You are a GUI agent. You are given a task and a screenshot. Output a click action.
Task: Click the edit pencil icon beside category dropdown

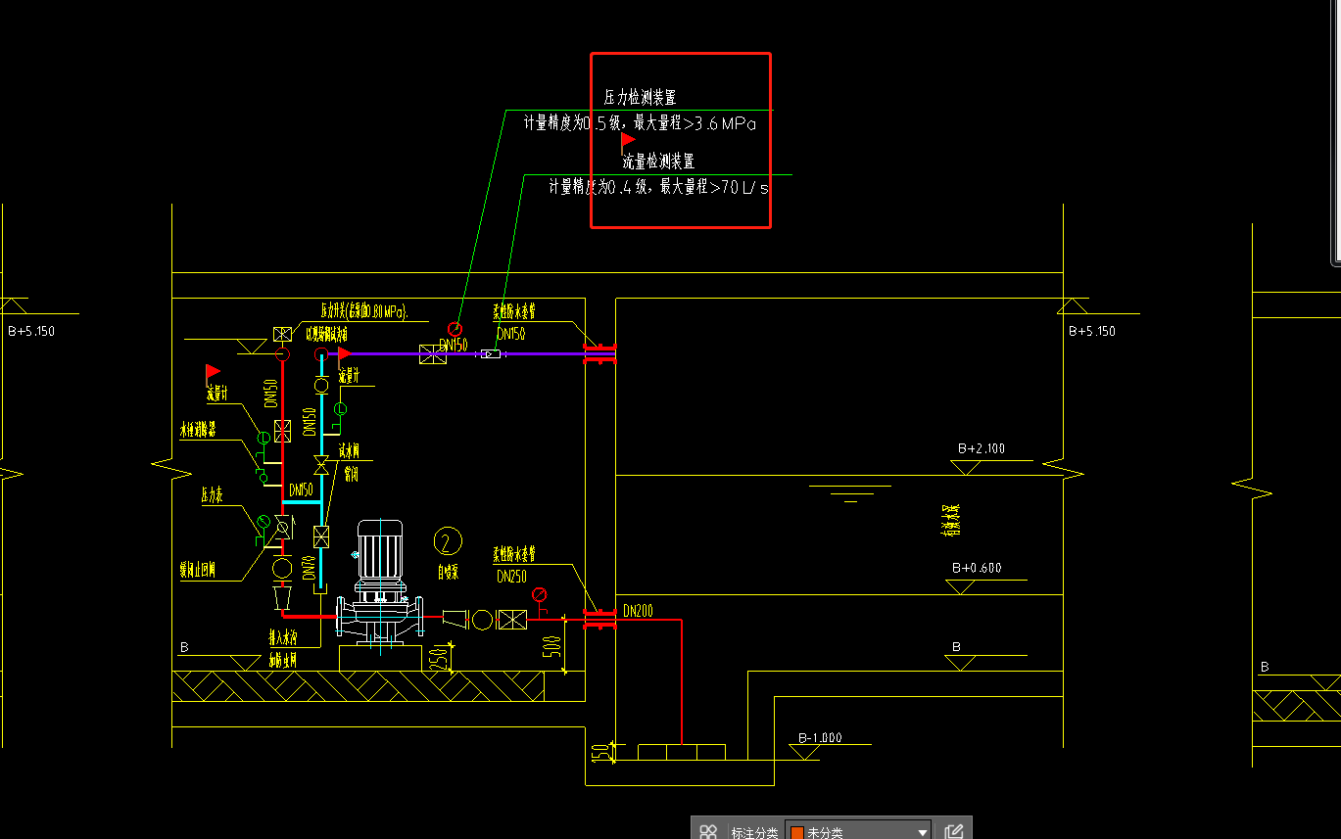point(954,832)
